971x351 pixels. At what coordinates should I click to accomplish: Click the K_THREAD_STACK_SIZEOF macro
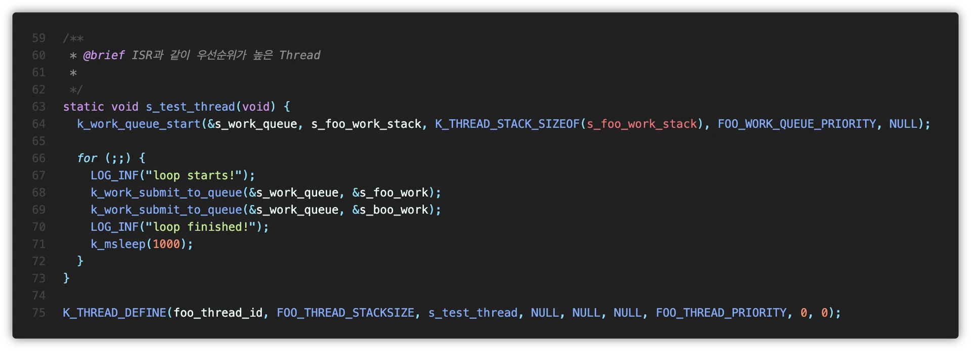click(507, 124)
